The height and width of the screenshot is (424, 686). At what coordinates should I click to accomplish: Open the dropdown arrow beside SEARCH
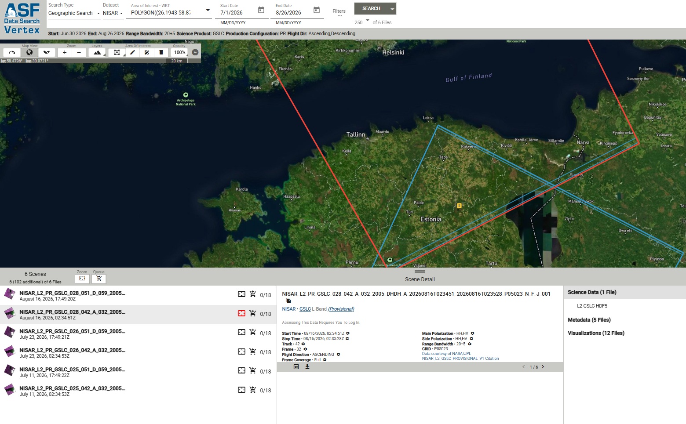(x=392, y=8)
